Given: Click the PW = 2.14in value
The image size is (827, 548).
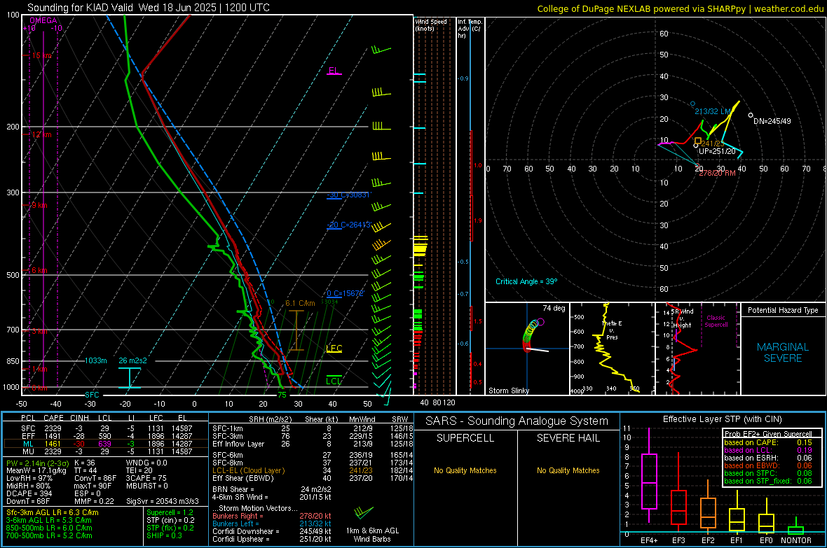Looking at the screenshot, I should (37, 463).
